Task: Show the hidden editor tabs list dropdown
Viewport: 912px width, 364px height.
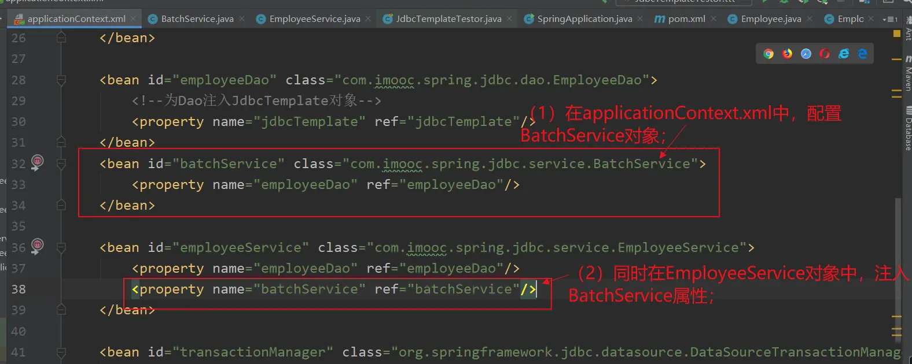Action: tap(891, 19)
